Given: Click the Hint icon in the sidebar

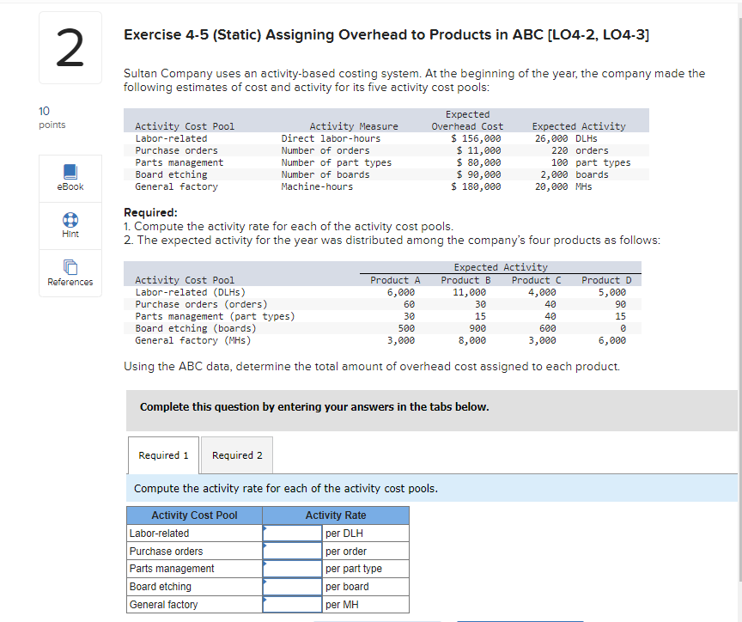Looking at the screenshot, I should 70,226.
